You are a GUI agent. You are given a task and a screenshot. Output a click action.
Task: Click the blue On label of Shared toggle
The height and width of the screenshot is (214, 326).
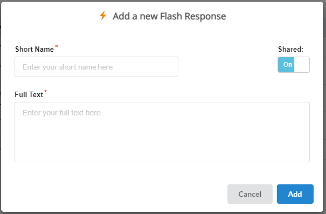click(288, 65)
